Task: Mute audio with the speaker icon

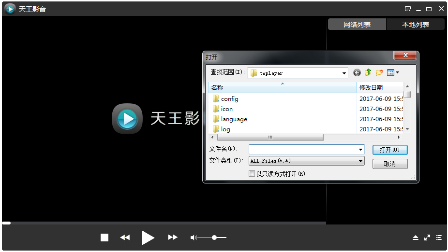Action: pos(194,238)
